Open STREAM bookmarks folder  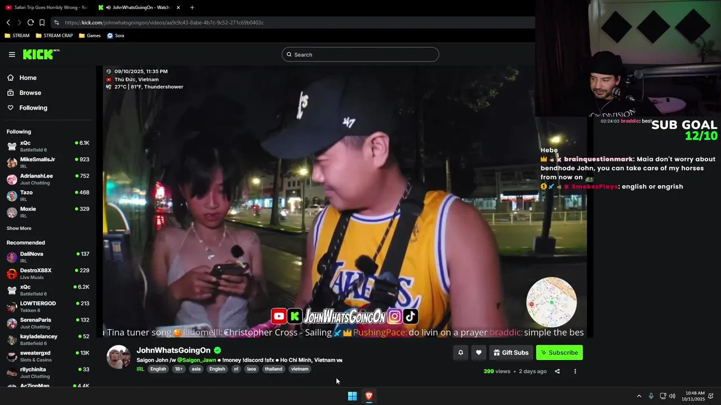pos(17,35)
